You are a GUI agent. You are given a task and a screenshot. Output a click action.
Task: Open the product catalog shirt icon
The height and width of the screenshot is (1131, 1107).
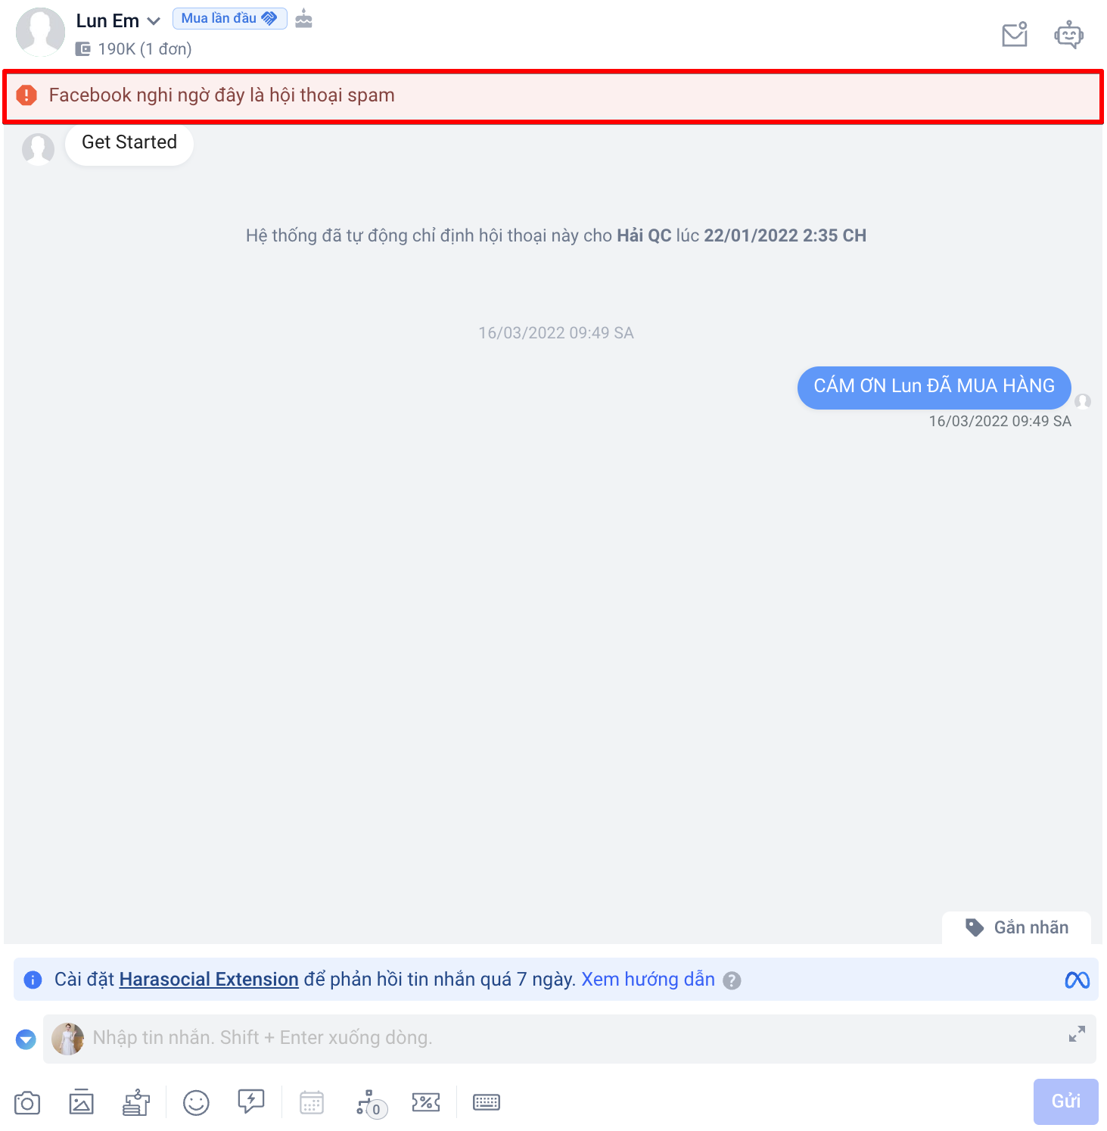point(136,1103)
